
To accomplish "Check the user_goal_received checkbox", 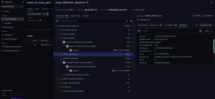I will coord(61,30).
